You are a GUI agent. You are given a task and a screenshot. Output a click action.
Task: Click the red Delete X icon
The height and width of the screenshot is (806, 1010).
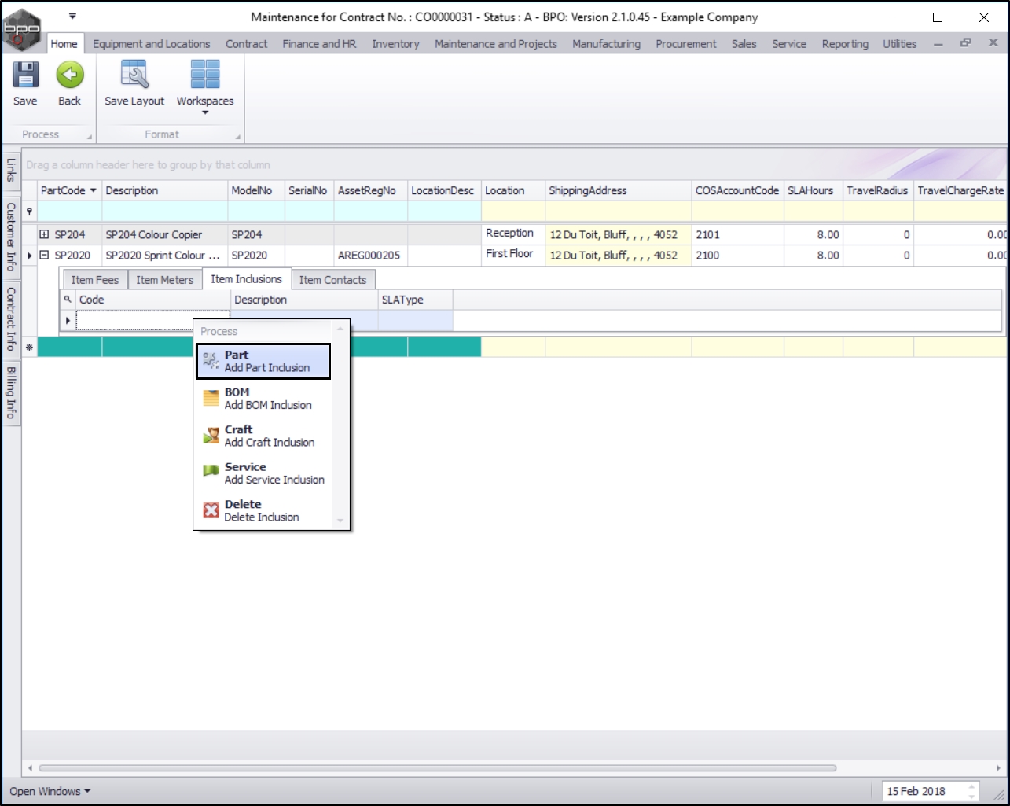click(x=211, y=511)
